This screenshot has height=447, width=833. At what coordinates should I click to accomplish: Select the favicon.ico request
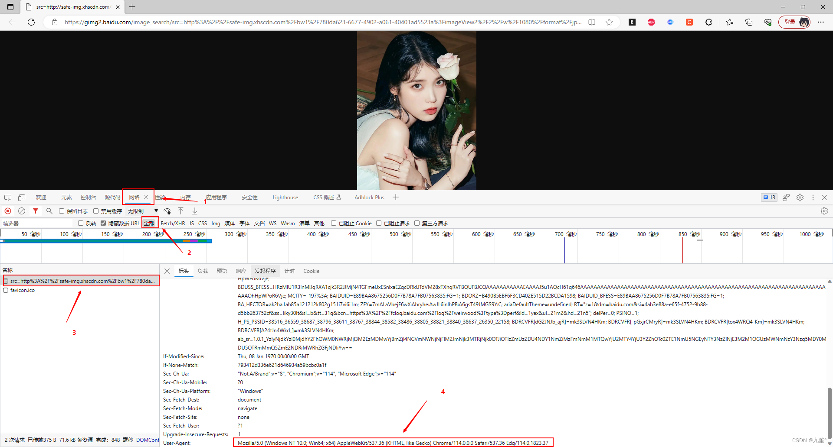point(23,290)
